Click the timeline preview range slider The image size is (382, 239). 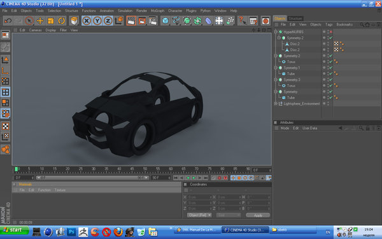(x=92, y=178)
